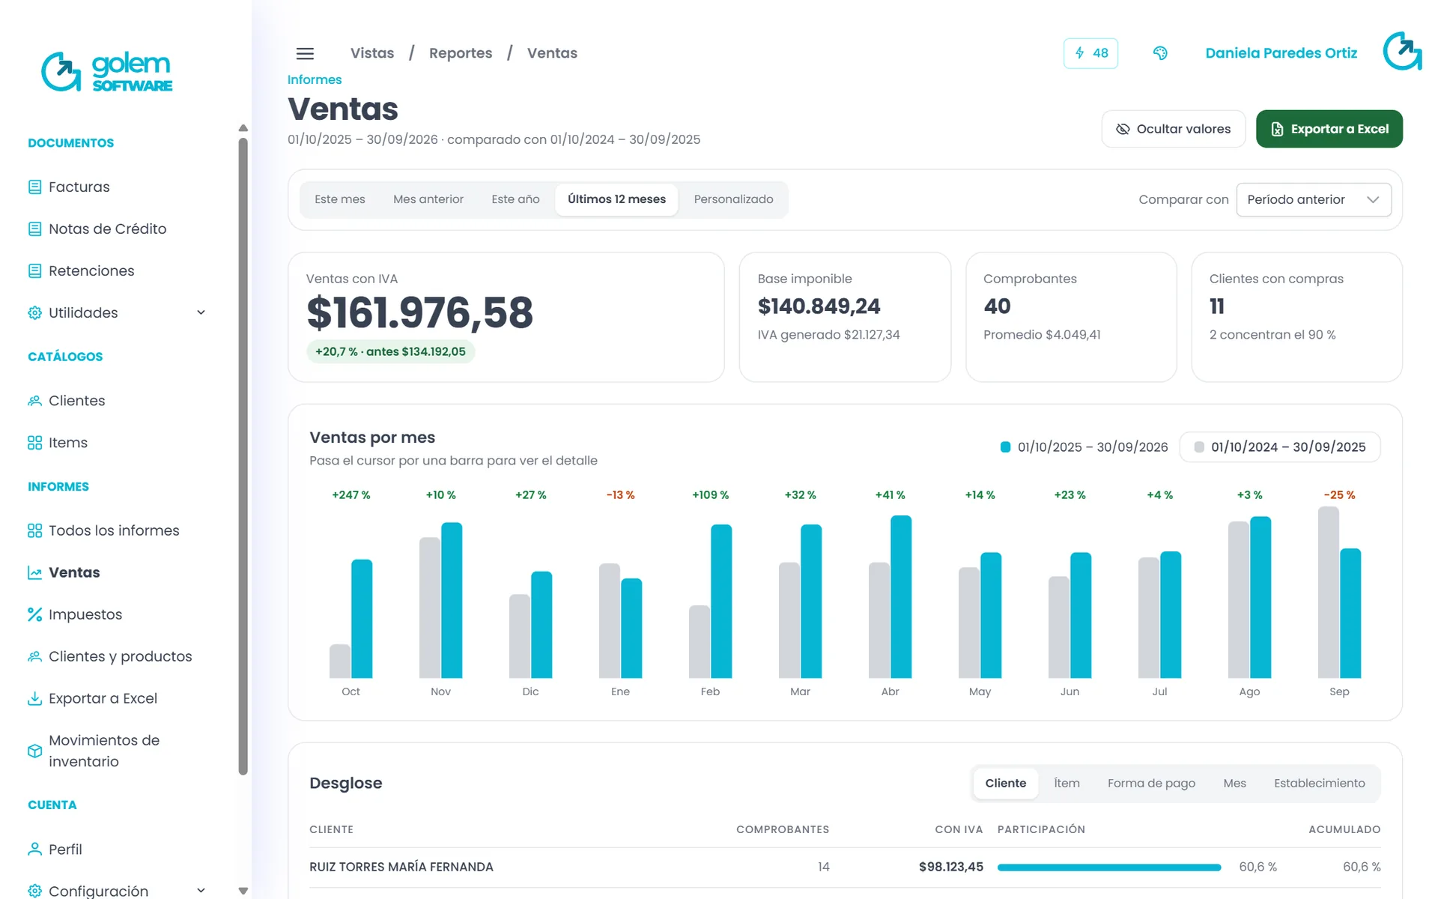This screenshot has height=899, width=1438.
Task: Toggle Ocultar valores visibility
Action: coord(1173,129)
